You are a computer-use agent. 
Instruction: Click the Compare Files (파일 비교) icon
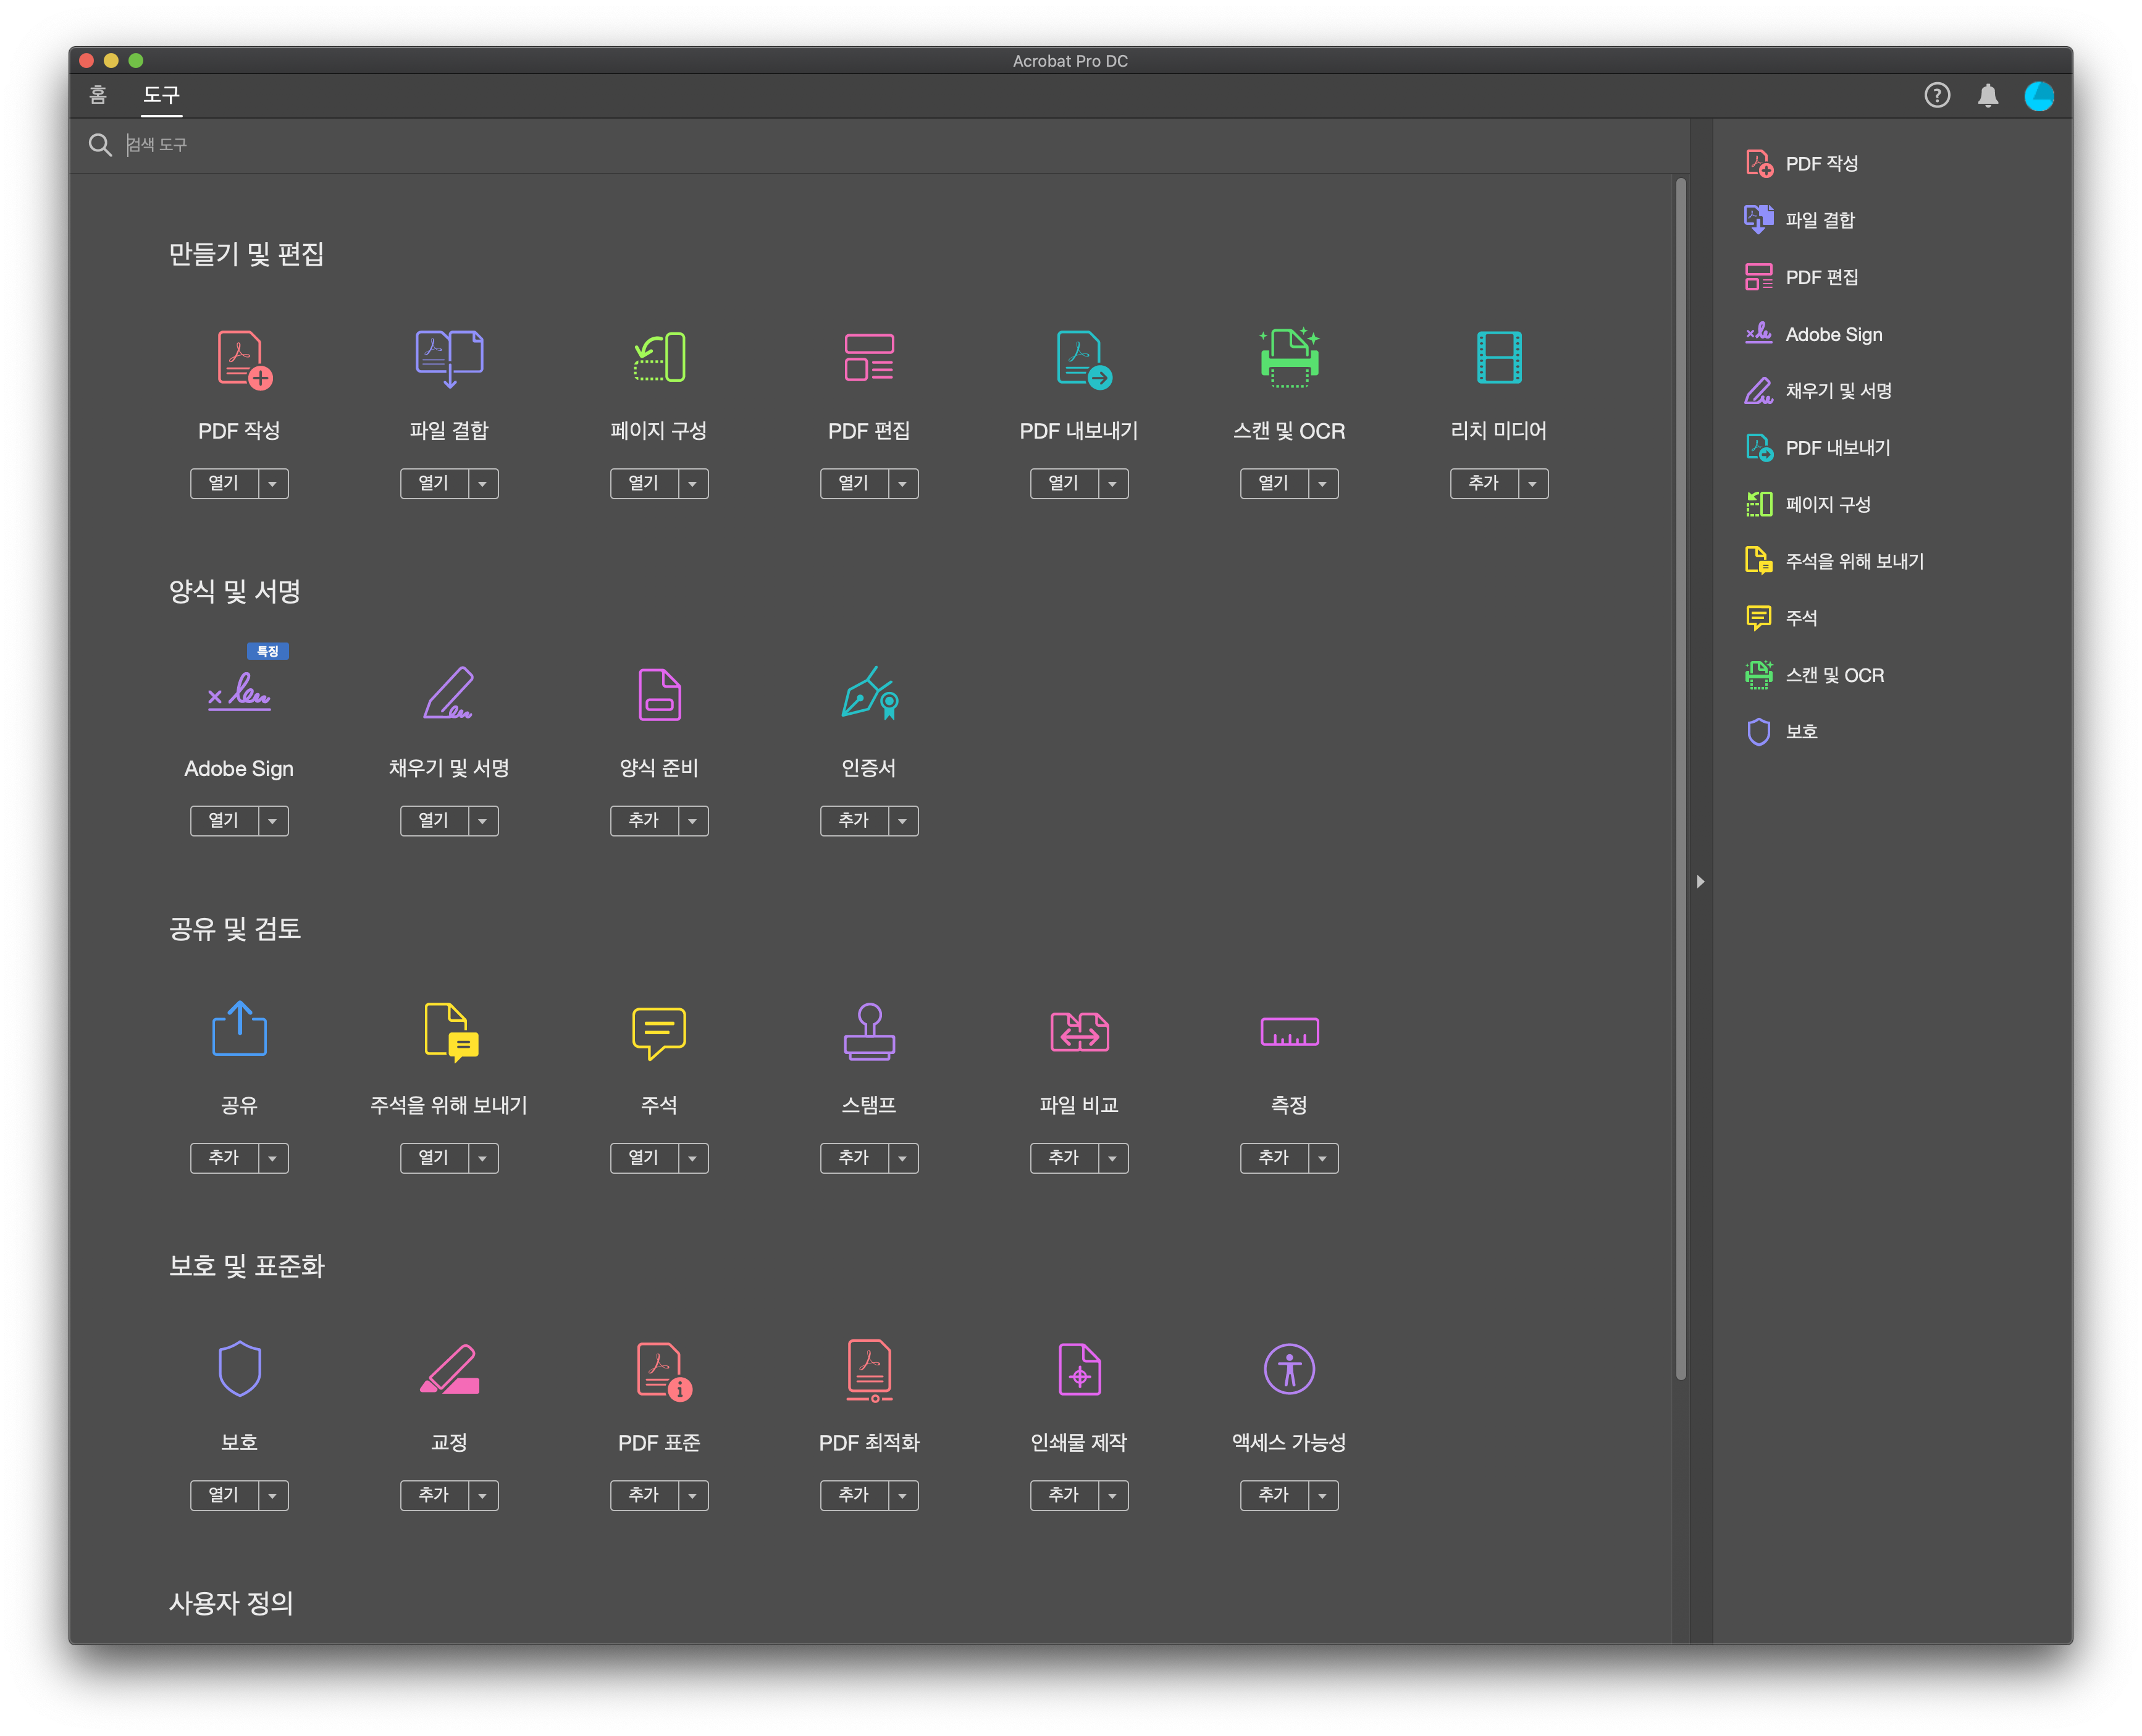click(1078, 1031)
